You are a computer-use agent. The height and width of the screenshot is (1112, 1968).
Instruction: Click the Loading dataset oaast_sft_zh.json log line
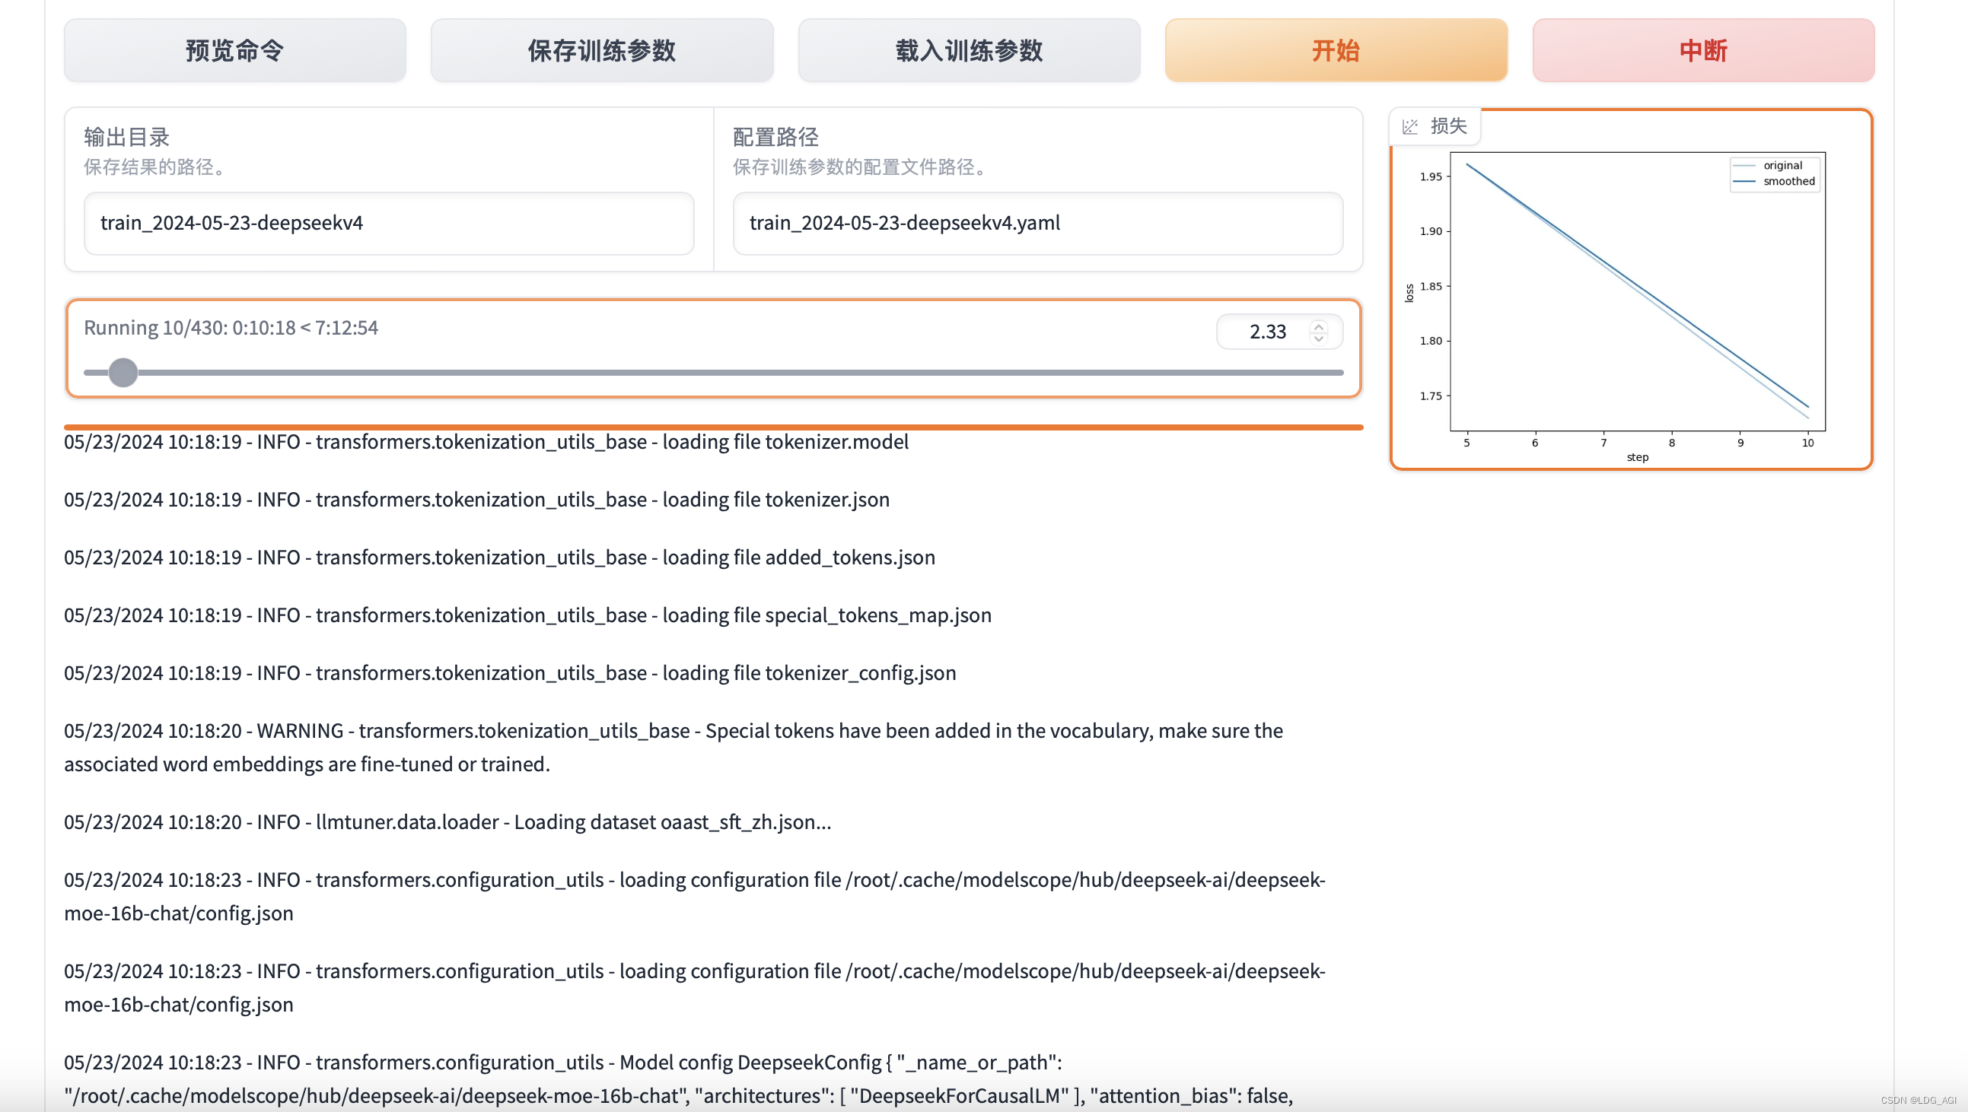[447, 821]
